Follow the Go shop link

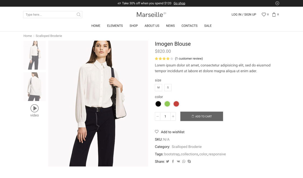coord(179,3)
